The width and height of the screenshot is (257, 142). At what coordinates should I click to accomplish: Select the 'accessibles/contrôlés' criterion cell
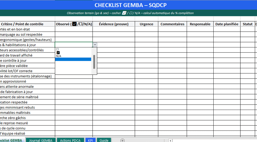point(27,50)
